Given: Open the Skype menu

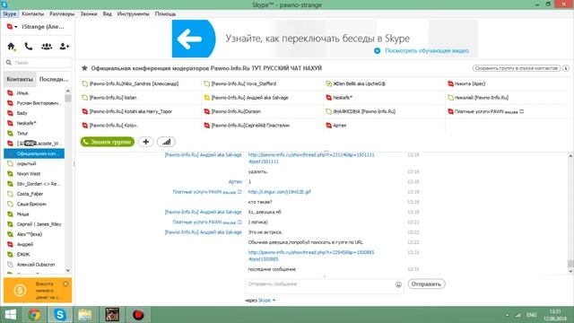Looking at the screenshot, I should (x=9, y=14).
